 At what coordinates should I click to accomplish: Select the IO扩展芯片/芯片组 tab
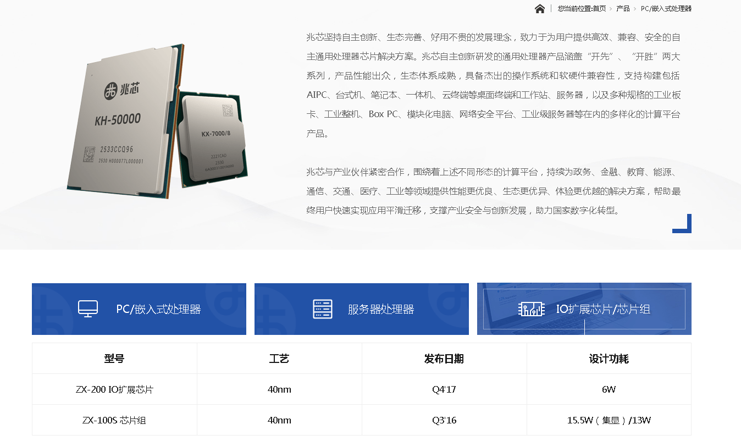[x=603, y=309]
